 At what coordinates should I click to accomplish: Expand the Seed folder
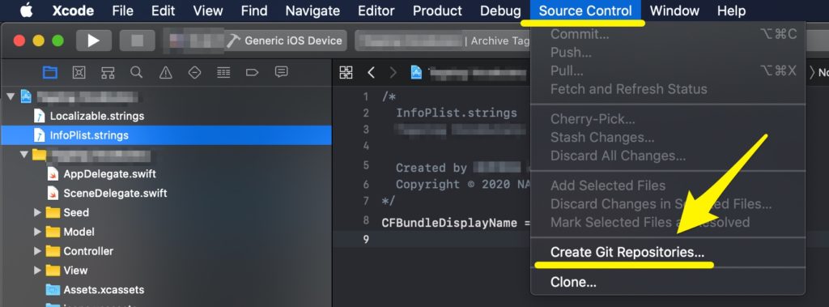37,212
